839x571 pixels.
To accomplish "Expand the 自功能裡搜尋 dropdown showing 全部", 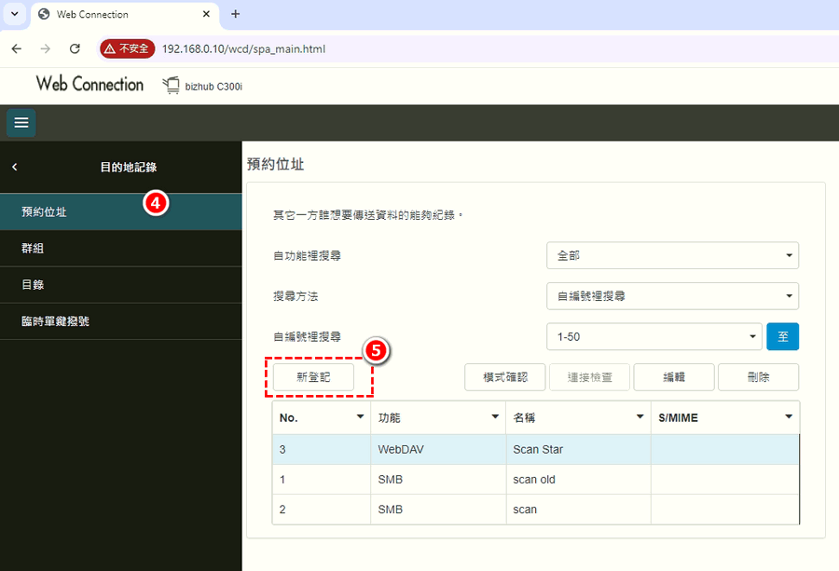I will [671, 255].
